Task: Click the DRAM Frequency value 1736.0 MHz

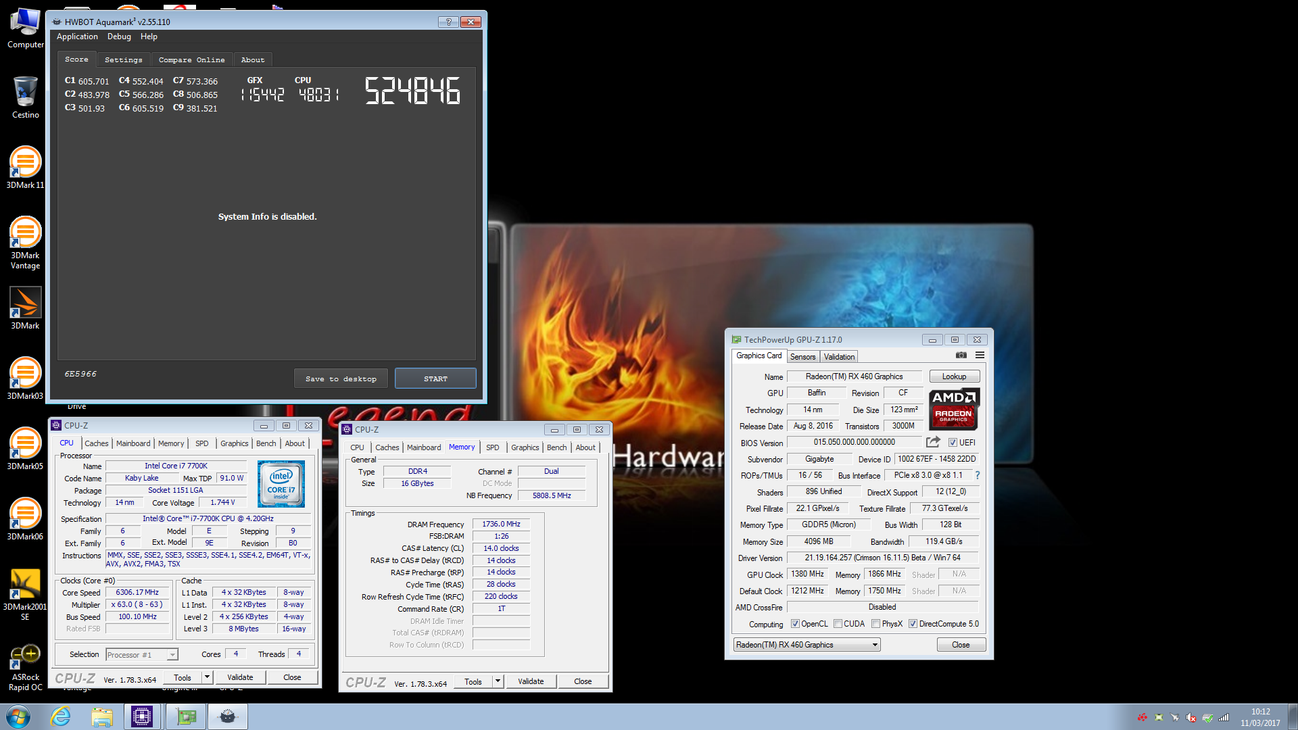Action: pyautogui.click(x=501, y=524)
